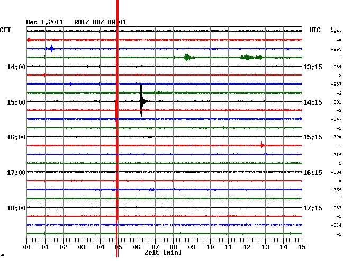Click the "10" minute tick label
Screen dimensions: 344x261
(x=210, y=247)
